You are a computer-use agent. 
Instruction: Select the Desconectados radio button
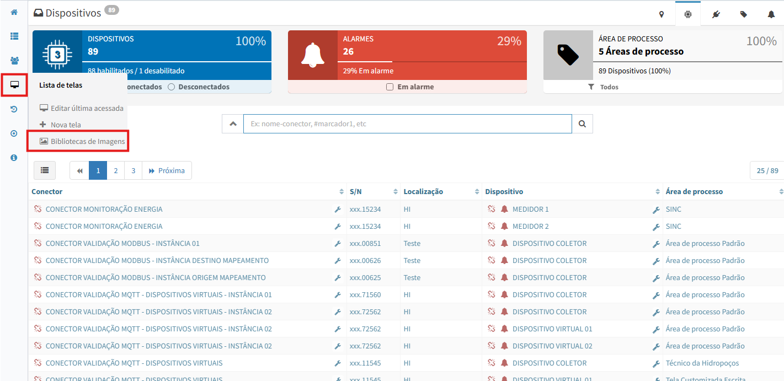pyautogui.click(x=171, y=87)
